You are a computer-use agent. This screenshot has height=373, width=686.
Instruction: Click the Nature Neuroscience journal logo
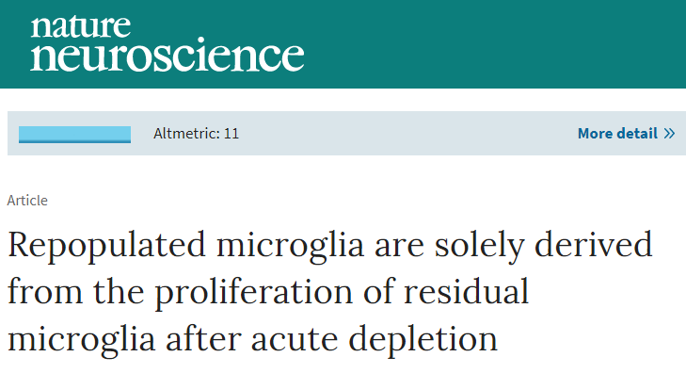pyautogui.click(x=168, y=43)
